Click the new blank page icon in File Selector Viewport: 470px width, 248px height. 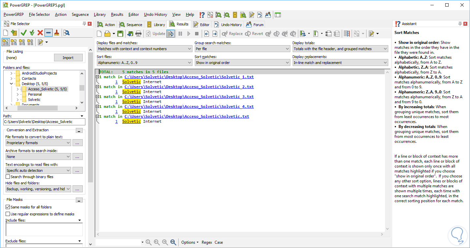[6, 33]
